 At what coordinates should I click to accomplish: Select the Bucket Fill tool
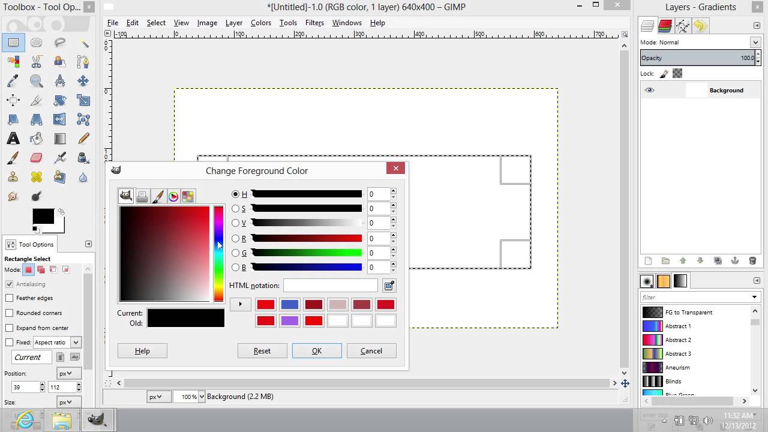(37, 139)
